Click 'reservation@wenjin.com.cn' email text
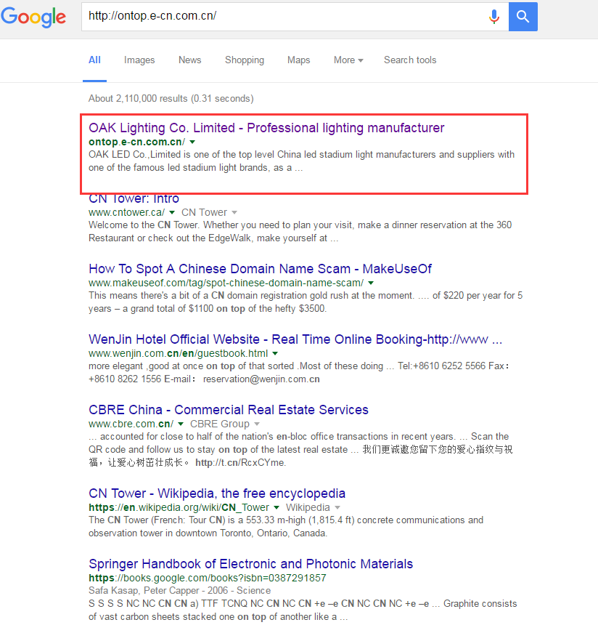The height and width of the screenshot is (633, 598). [261, 379]
